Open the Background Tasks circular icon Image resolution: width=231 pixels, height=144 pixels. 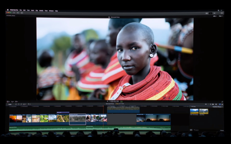[22, 13]
